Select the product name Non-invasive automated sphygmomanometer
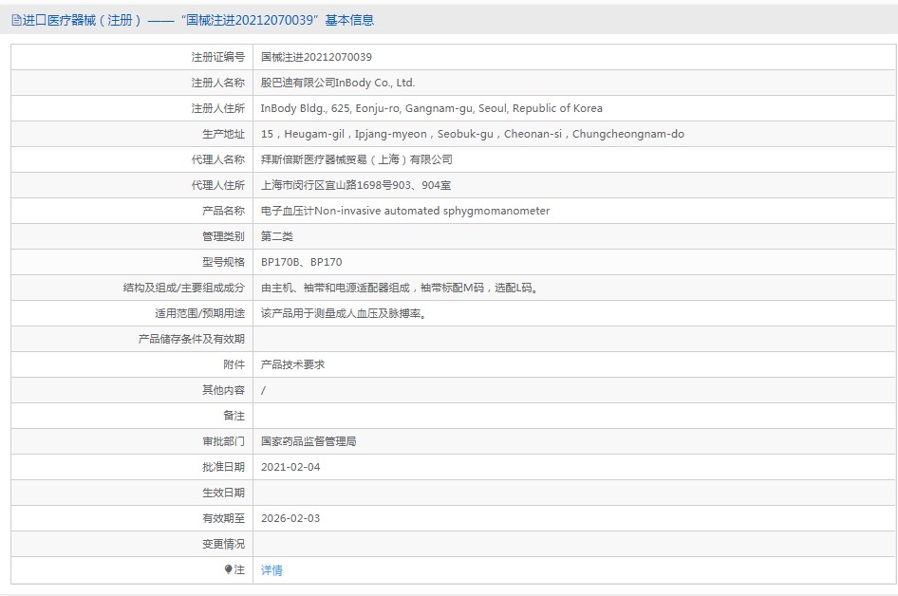Viewport: 898px width, 596px height. pyautogui.click(x=405, y=211)
